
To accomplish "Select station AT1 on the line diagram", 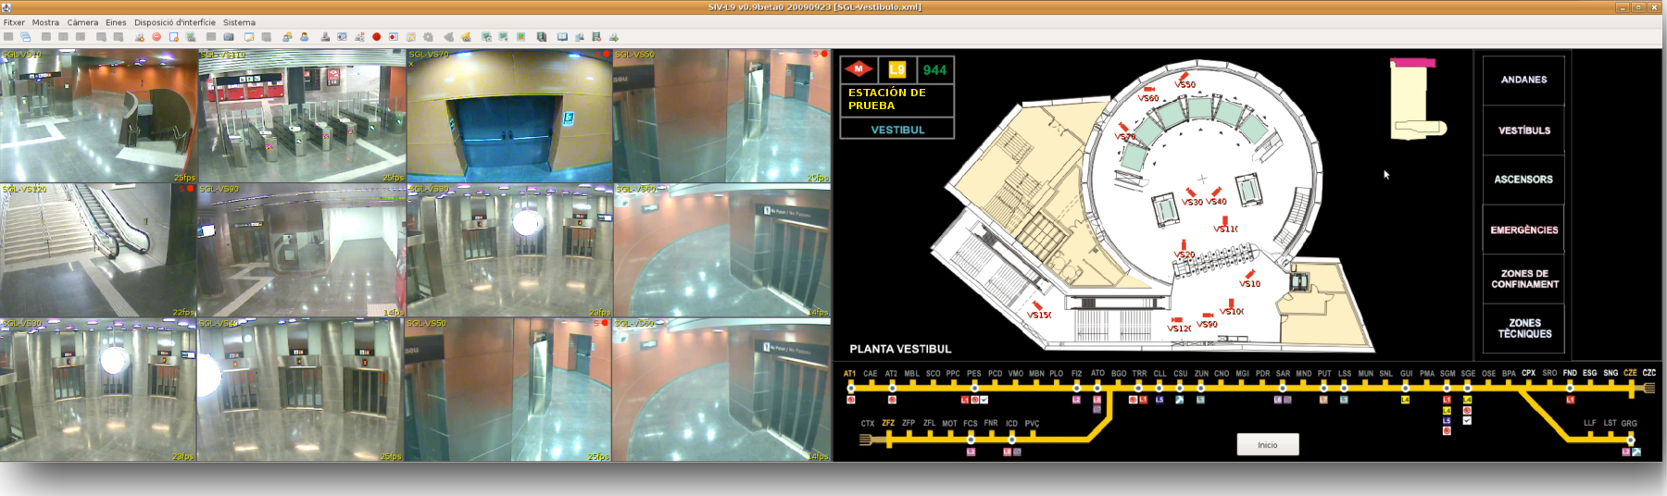I will tap(850, 374).
